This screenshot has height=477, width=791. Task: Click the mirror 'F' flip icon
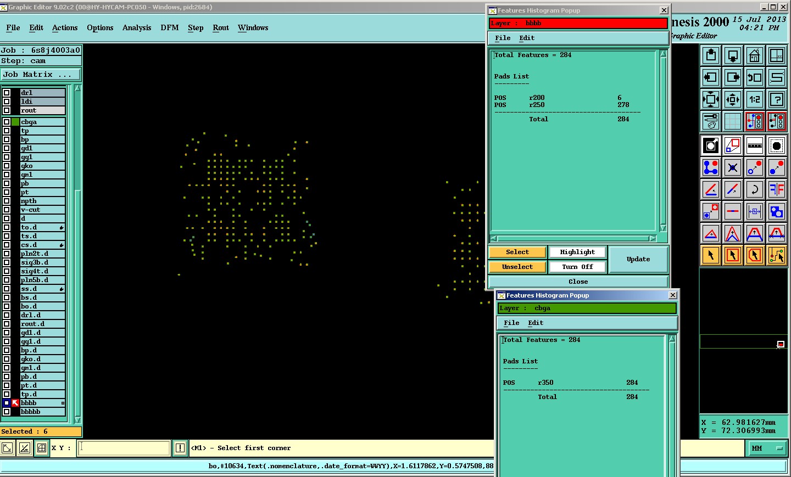point(777,189)
